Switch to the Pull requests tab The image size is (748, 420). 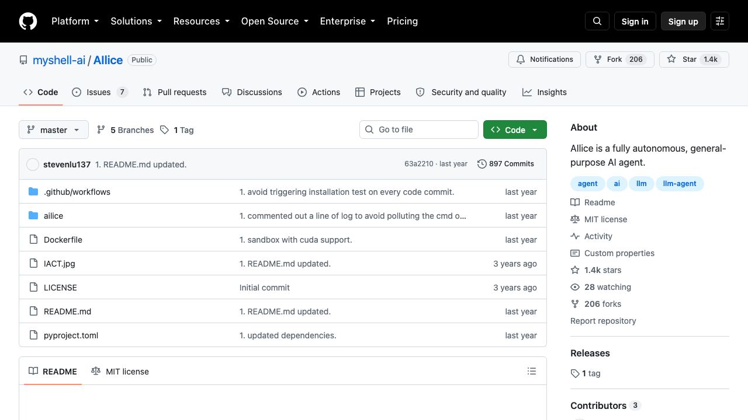click(x=175, y=92)
